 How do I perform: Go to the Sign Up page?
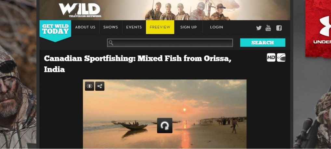188,27
